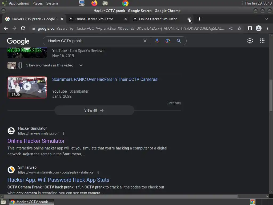
Task: Click the vertical page scrollbar thumb
Action: tap(271, 95)
